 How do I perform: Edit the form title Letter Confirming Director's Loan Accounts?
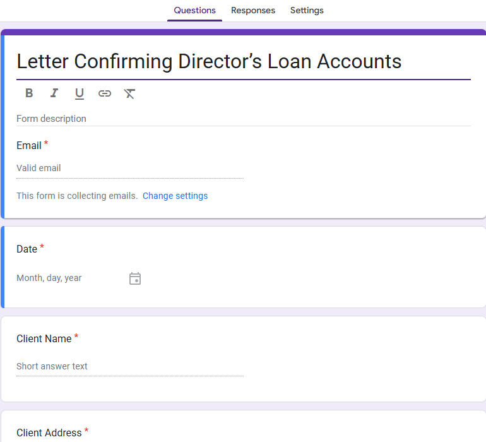(x=243, y=61)
